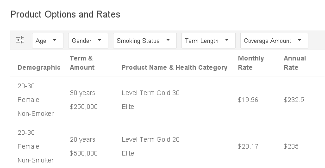
Task: Click the filter sliders icon
Action: tap(20, 40)
